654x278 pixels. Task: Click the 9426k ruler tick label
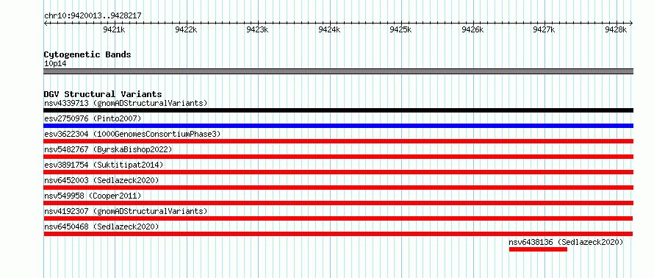point(473,29)
